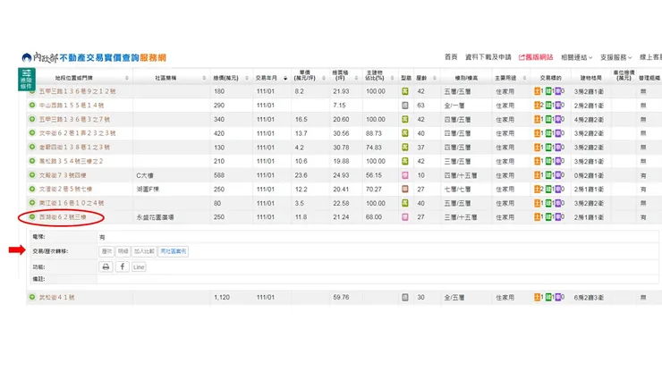Click the gray building type icon in the 63-year-old row
Viewport: 662px width, 372px height.
405,106
